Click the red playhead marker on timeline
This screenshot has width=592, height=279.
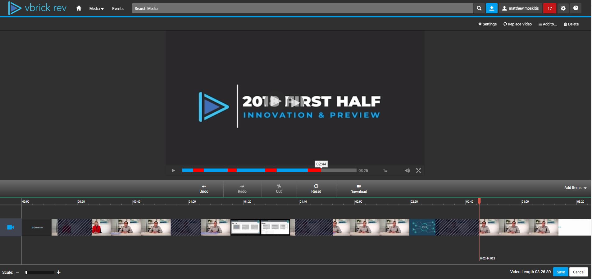(479, 201)
